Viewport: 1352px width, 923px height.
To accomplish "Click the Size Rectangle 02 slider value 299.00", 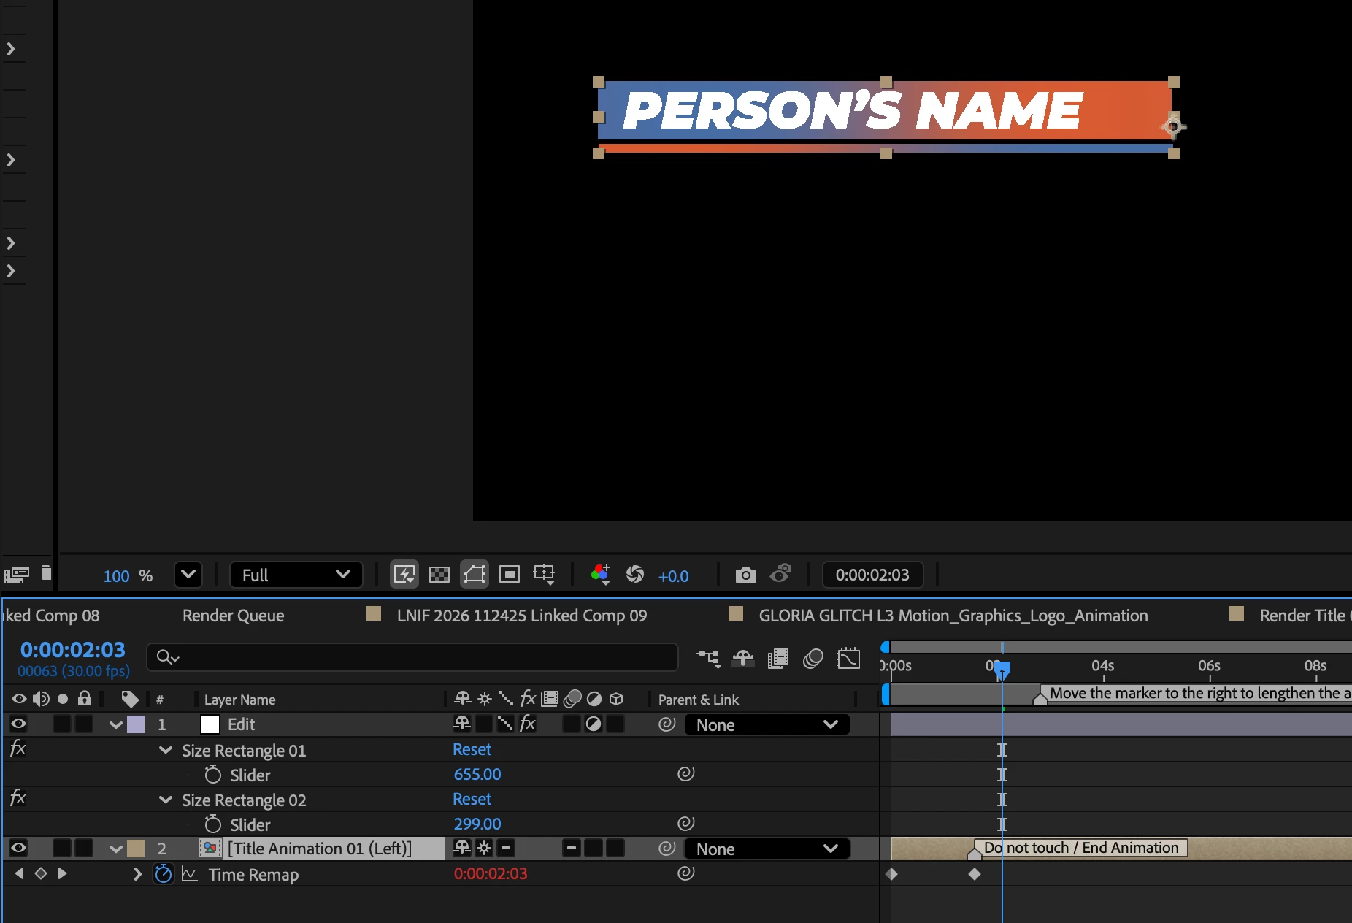I will 477,824.
